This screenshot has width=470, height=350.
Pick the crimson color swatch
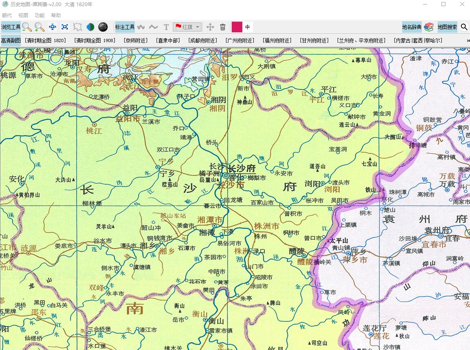point(237,27)
